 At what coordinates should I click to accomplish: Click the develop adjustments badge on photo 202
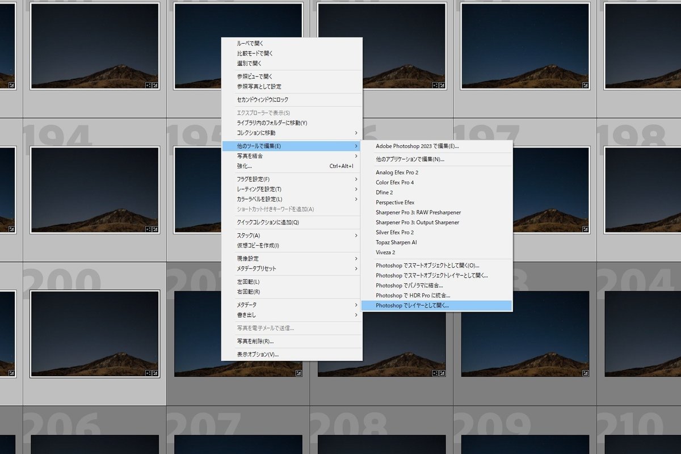click(x=442, y=373)
